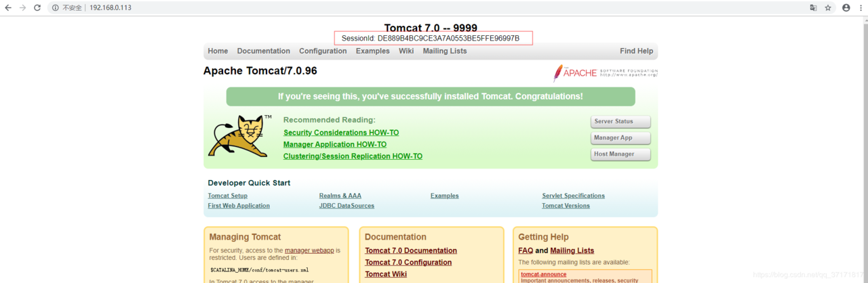Open the tomcat-announce mailing list link
Screen dimensions: 868x283
pyautogui.click(x=543, y=274)
